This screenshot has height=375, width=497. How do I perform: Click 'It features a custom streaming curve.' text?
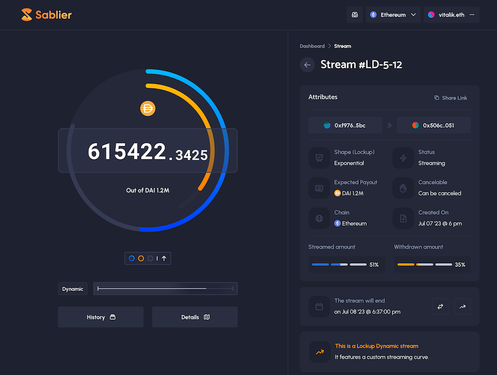(382, 357)
